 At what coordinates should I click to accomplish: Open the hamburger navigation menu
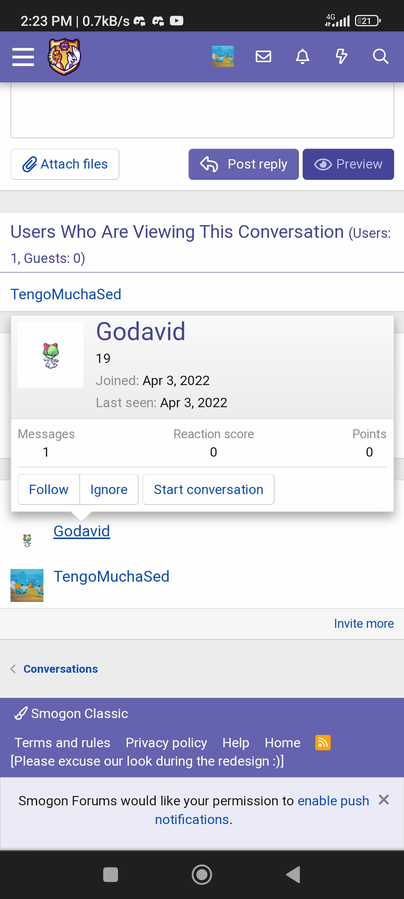tap(23, 57)
